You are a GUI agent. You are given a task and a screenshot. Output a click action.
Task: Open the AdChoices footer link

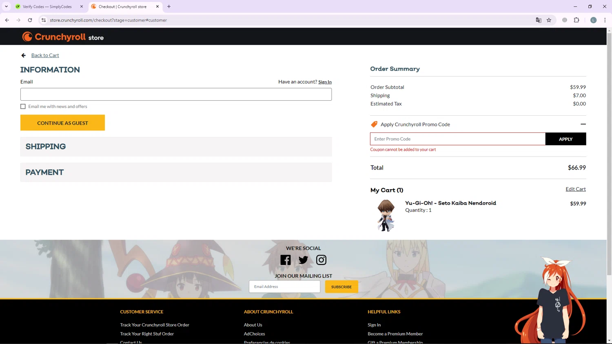pos(255,334)
